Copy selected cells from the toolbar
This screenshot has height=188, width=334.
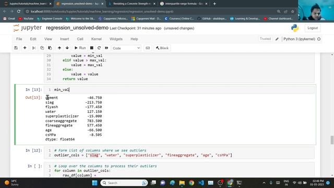tap(42, 48)
